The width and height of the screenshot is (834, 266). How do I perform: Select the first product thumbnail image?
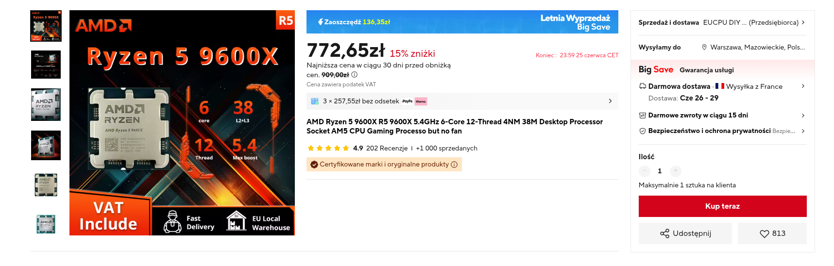point(46,26)
